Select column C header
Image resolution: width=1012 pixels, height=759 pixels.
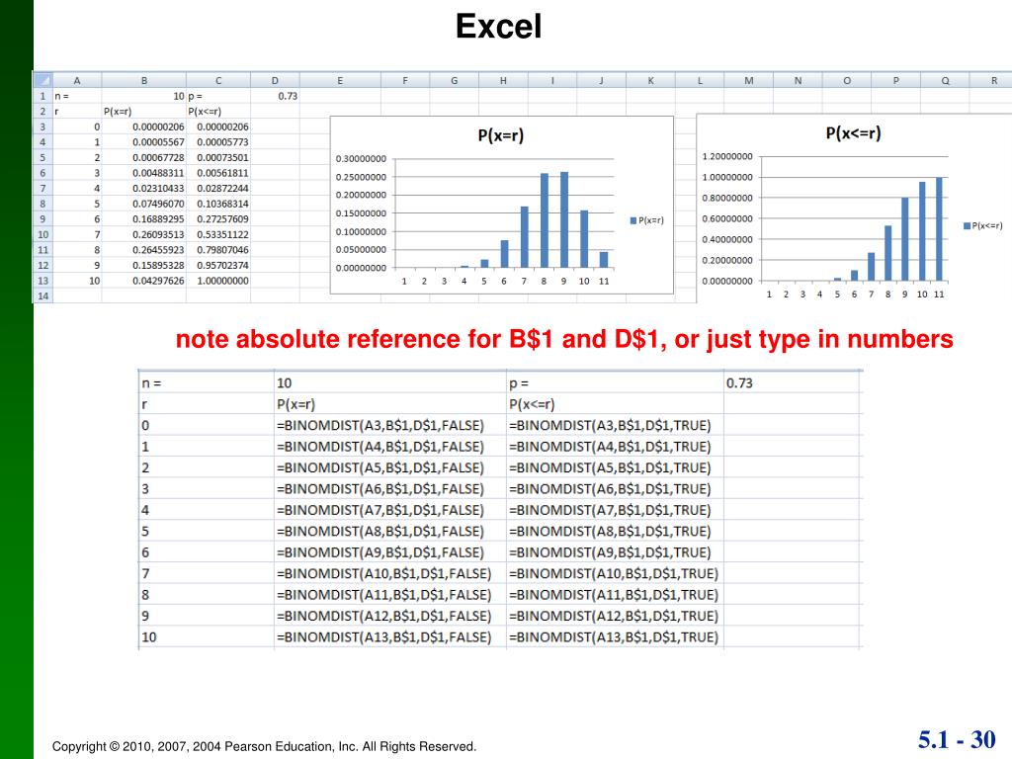[x=218, y=81]
